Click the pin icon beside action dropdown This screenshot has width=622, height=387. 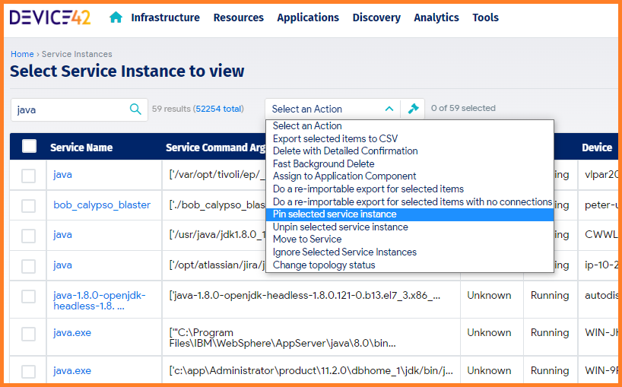pyautogui.click(x=413, y=109)
